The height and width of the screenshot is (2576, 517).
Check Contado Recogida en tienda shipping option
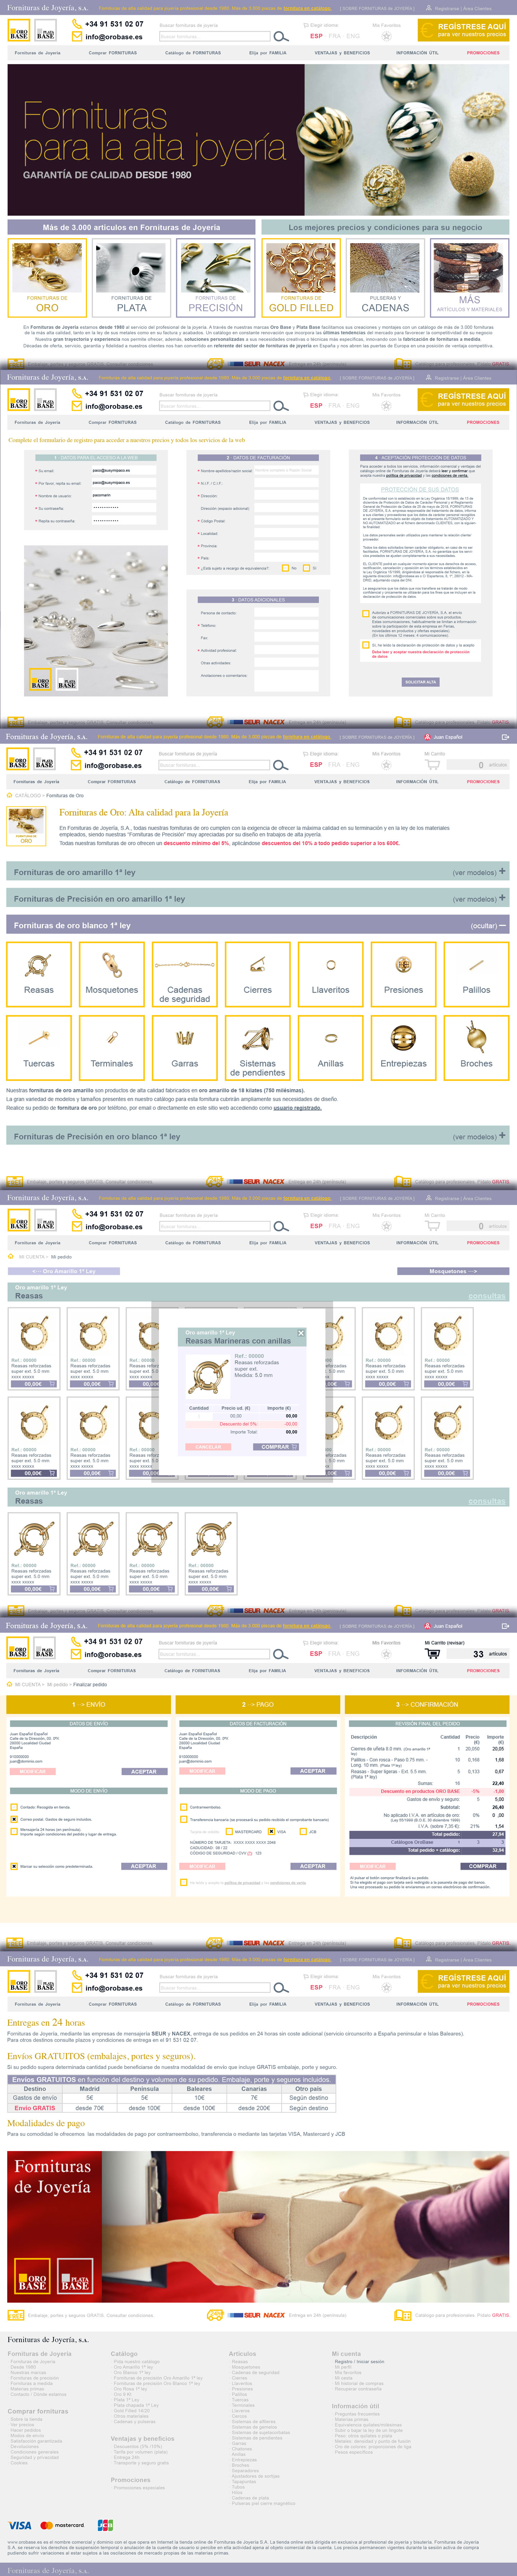14,1807
